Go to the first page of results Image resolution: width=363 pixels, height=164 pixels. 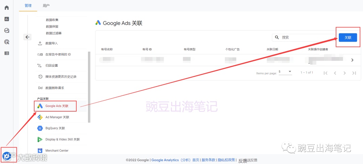click(x=325, y=73)
